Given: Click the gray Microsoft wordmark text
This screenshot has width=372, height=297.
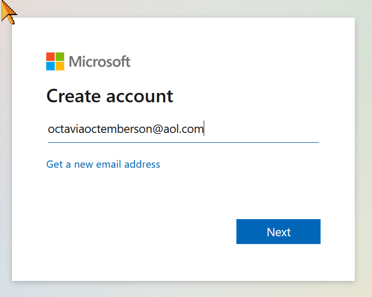Looking at the screenshot, I should (99, 62).
